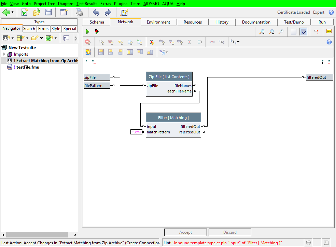Image resolution: width=336 pixels, height=247 pixels.
Task: Click the *.xml matchPattern value box
Action: pyautogui.click(x=136, y=132)
